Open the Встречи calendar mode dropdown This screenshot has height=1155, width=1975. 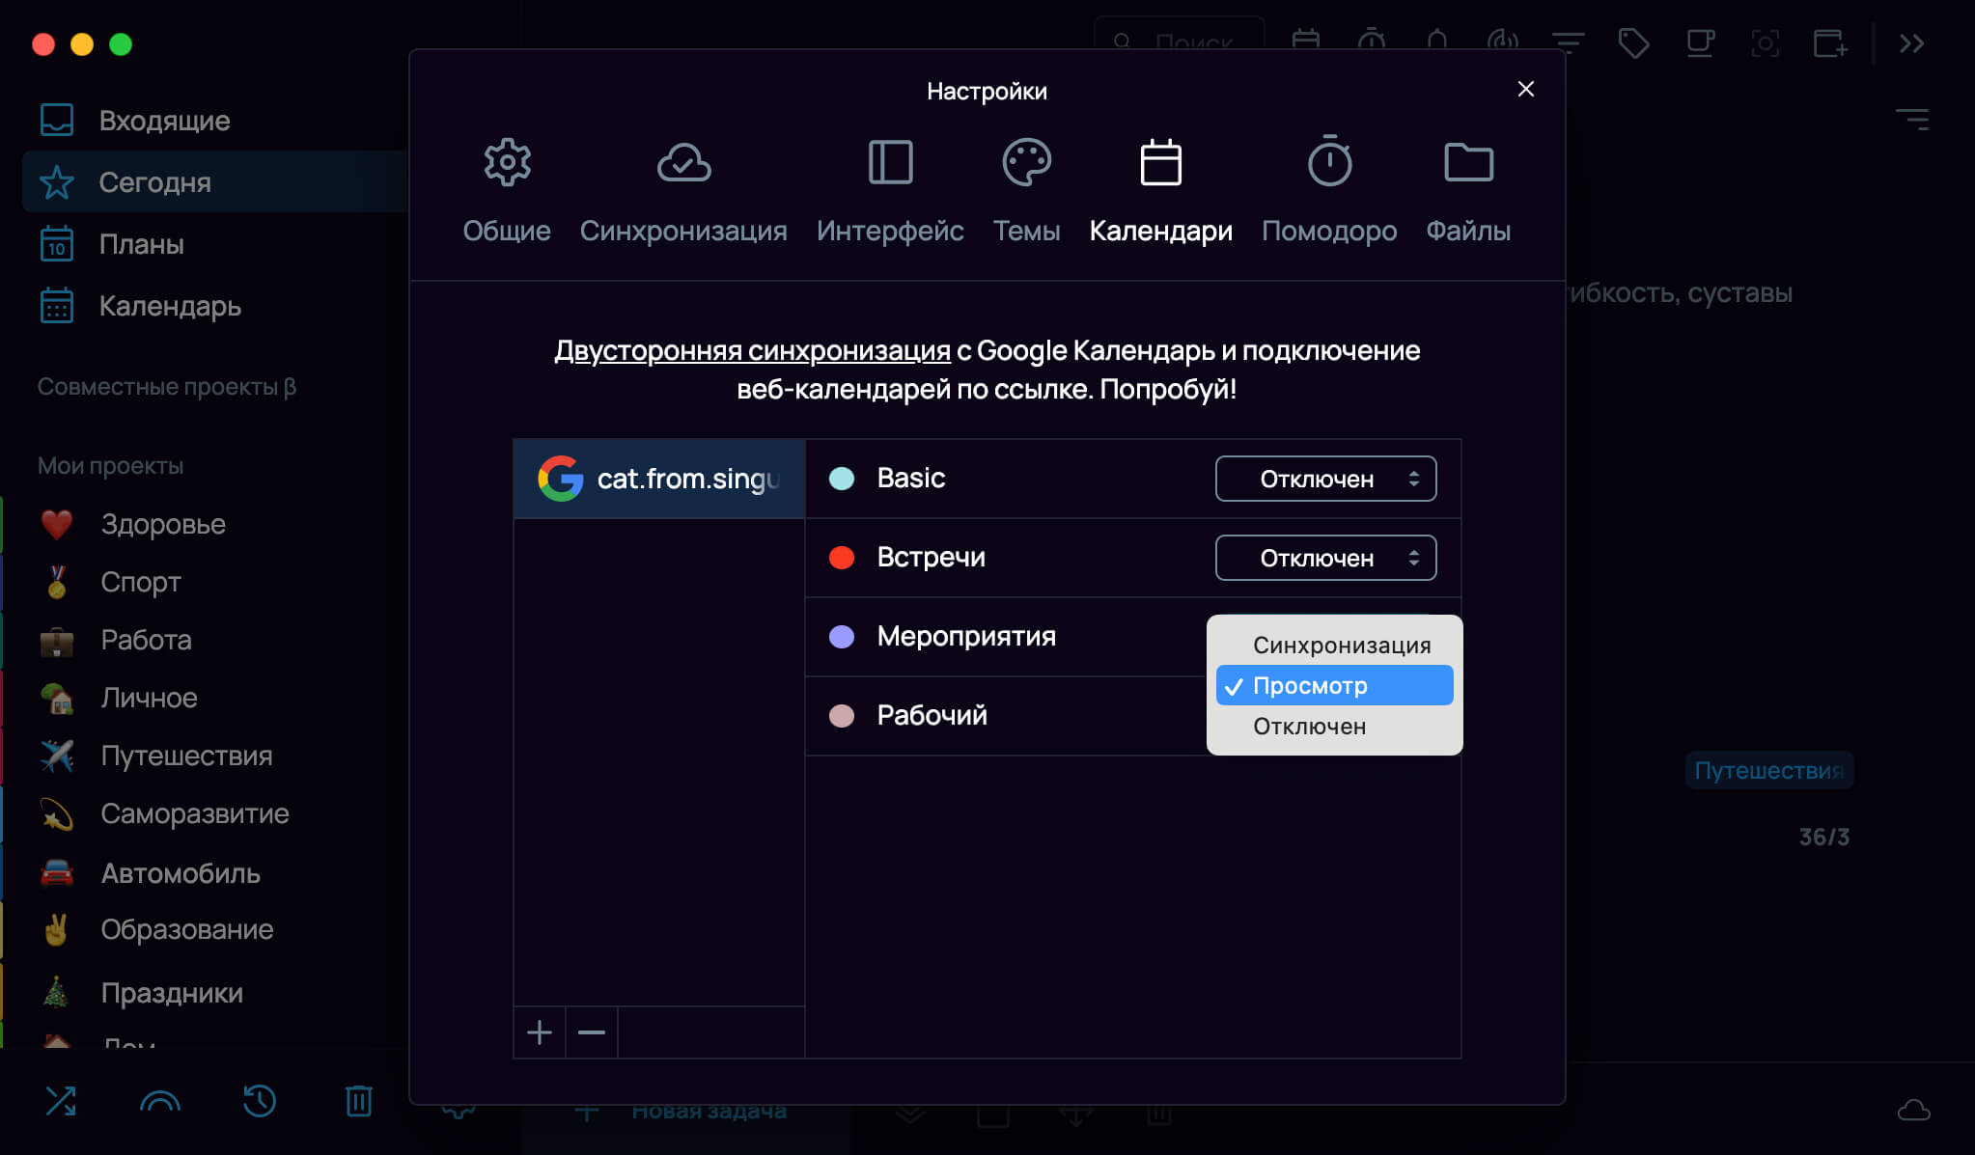tap(1325, 558)
